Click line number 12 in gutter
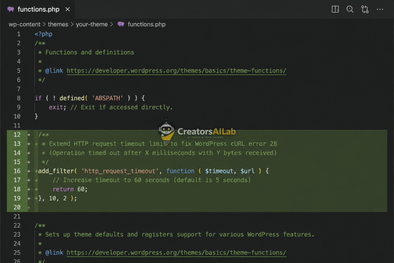Viewport: 394px width, 263px height. point(17,135)
